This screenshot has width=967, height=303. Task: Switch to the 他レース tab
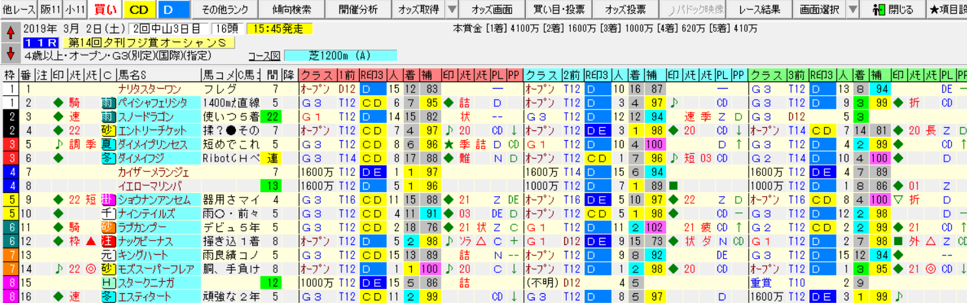18,10
